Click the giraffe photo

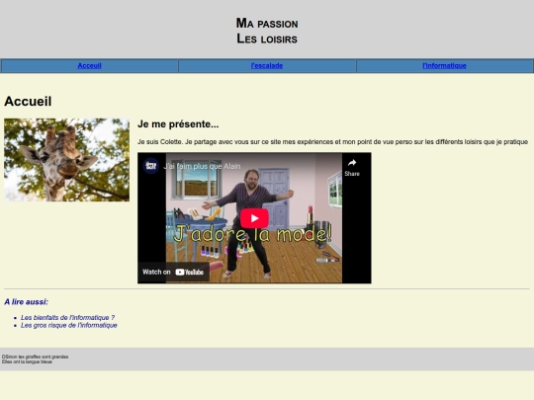click(x=67, y=160)
